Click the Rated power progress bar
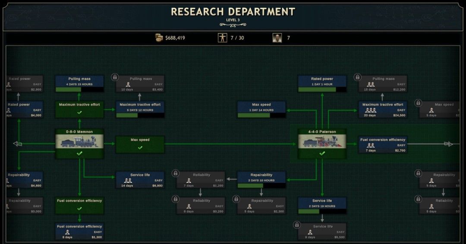Screen dimensions: 466x244 point(322,90)
